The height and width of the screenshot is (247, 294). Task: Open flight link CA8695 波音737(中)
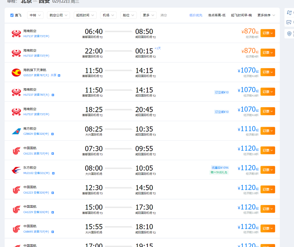[x=36, y=232]
